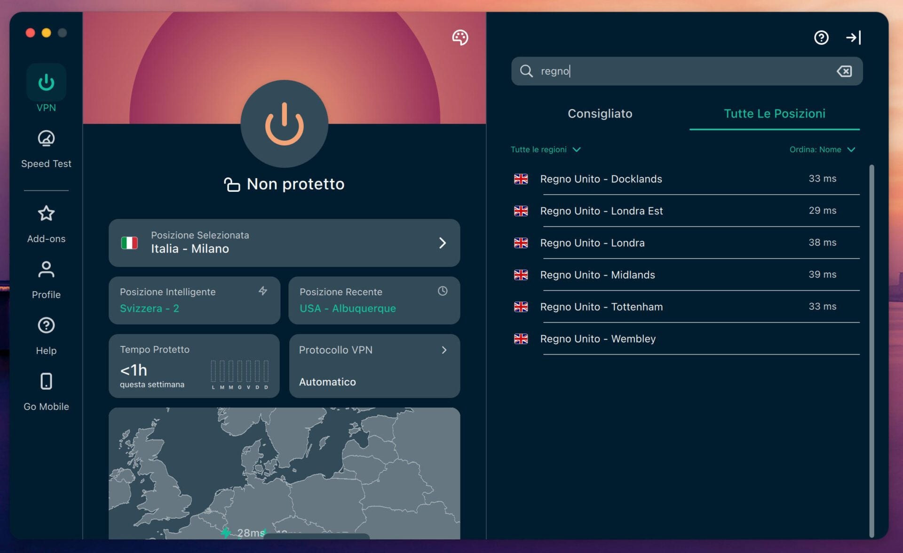Screen dimensions: 903x553
Task: Clear the search field text
Action: (x=844, y=71)
